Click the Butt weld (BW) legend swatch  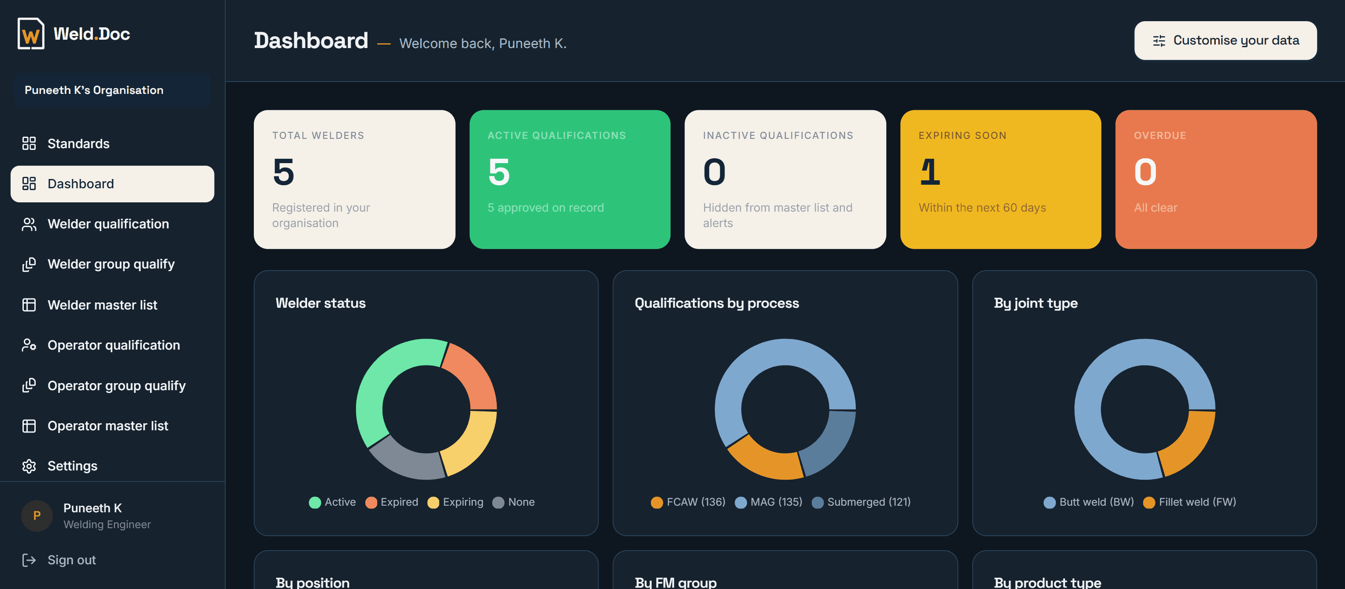point(1049,502)
